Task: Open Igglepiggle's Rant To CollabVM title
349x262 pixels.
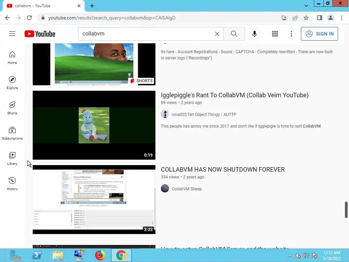Action: click(234, 95)
